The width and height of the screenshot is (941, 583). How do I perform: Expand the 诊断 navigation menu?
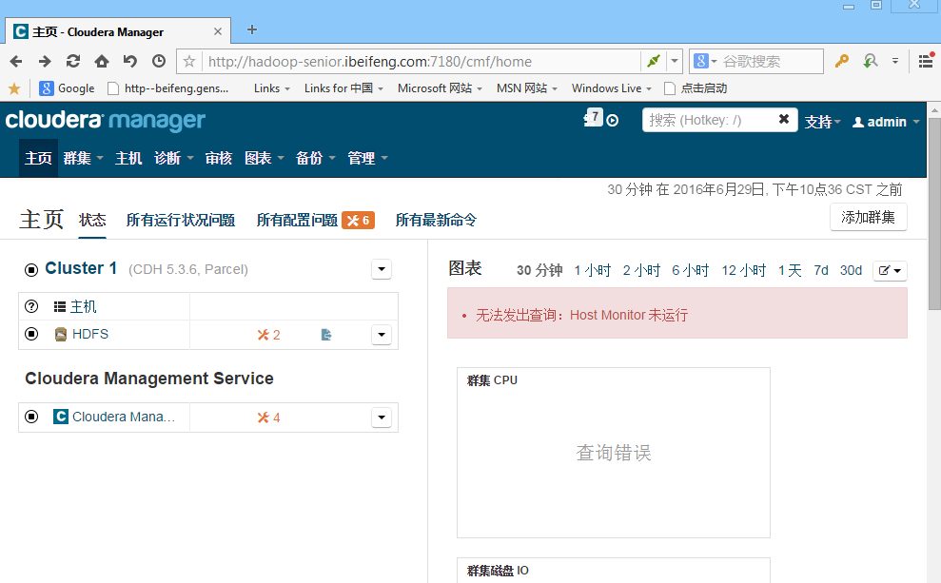pos(173,158)
